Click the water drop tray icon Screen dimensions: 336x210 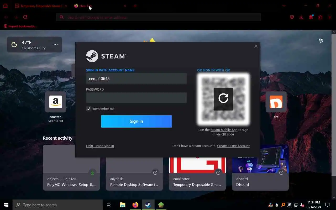[277, 205]
